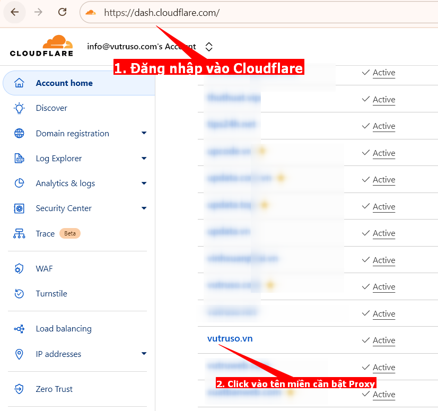
Task: Click the Domain registration globe icon
Action: click(x=19, y=133)
